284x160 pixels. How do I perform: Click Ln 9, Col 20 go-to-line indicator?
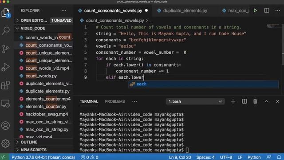pyautogui.click(x=180, y=157)
